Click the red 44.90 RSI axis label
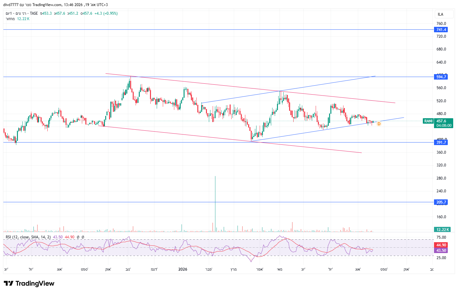 pyautogui.click(x=441, y=245)
